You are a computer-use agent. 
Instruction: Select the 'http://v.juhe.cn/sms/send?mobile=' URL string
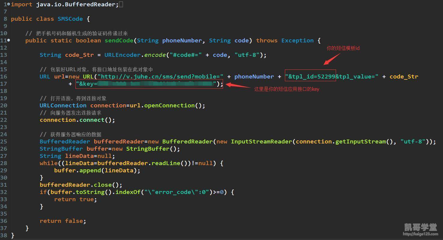pyautogui.click(x=160, y=77)
